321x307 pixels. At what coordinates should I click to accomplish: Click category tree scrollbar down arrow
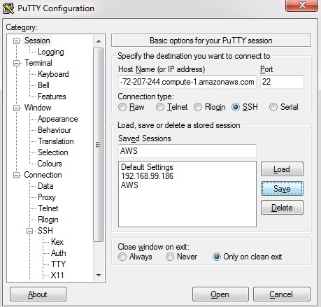[x=99, y=276]
